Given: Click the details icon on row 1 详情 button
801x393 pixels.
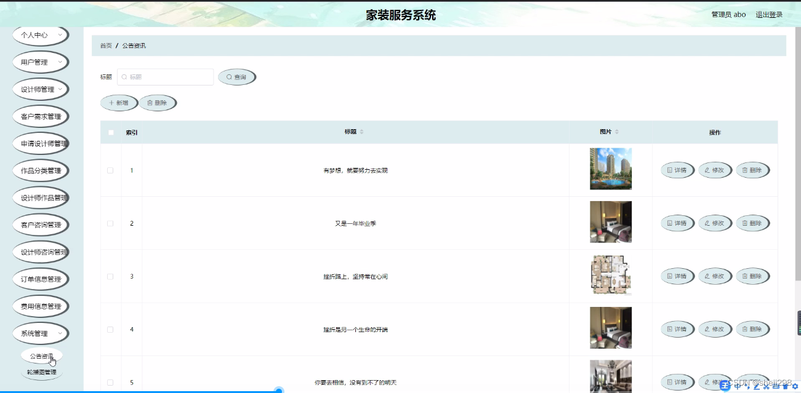Looking at the screenshot, I should click(x=670, y=170).
